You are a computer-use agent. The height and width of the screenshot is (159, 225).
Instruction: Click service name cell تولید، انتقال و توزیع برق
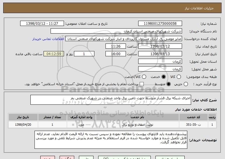click(137, 125)
